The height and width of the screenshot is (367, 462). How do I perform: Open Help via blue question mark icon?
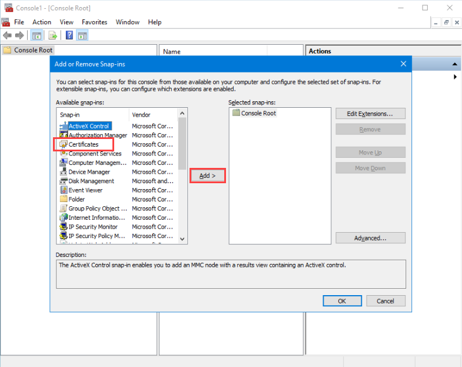[x=69, y=35]
